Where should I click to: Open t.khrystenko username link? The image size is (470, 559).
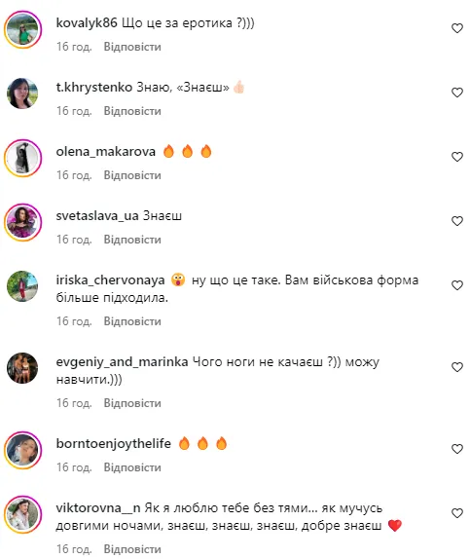coord(94,88)
